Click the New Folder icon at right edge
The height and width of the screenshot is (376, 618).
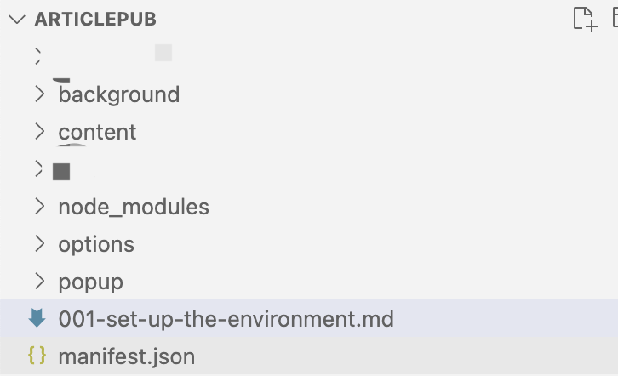click(x=615, y=18)
